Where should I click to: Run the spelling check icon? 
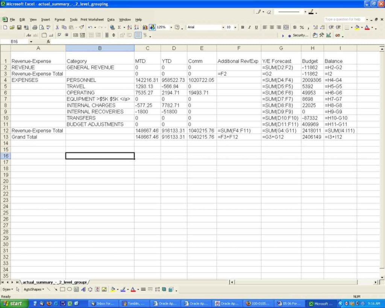tap(49, 27)
